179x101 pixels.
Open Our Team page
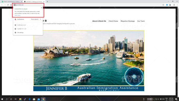(141, 21)
